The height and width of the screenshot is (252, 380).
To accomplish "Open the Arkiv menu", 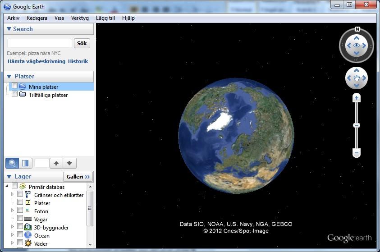I will point(13,18).
